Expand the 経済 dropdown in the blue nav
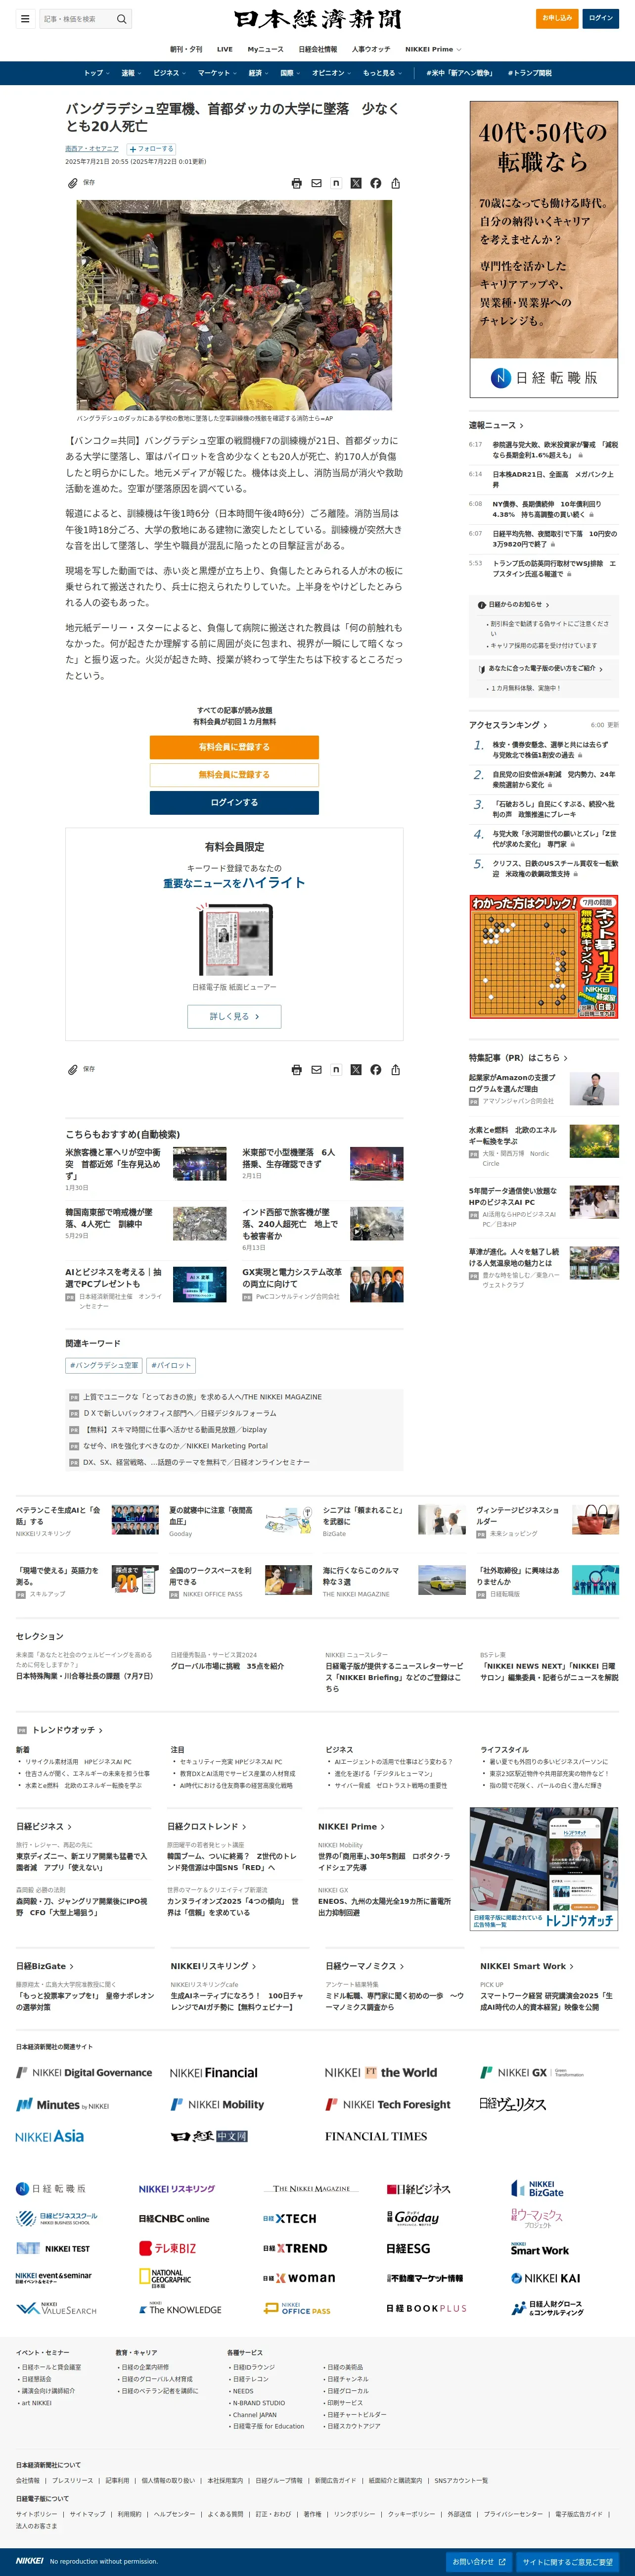This screenshot has height=2576, width=635. pyautogui.click(x=260, y=73)
